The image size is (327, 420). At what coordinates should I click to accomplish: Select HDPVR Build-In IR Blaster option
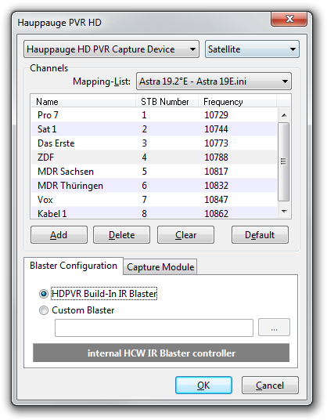44,294
